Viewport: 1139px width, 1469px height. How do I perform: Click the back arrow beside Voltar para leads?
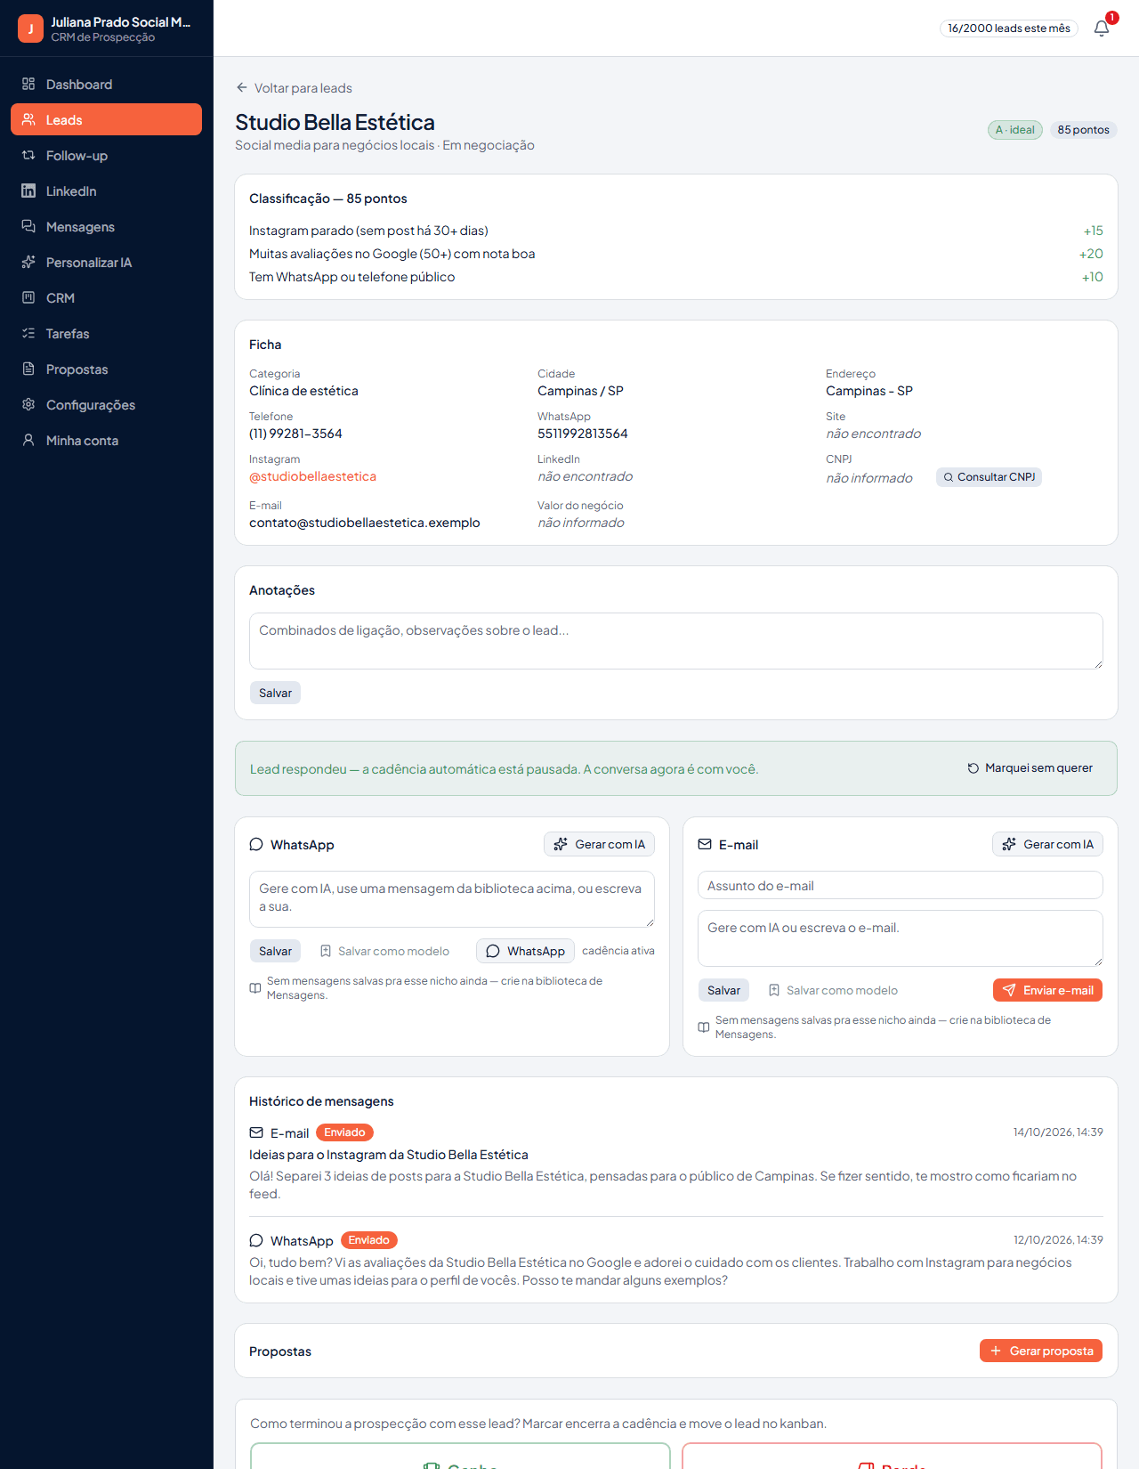pyautogui.click(x=242, y=87)
